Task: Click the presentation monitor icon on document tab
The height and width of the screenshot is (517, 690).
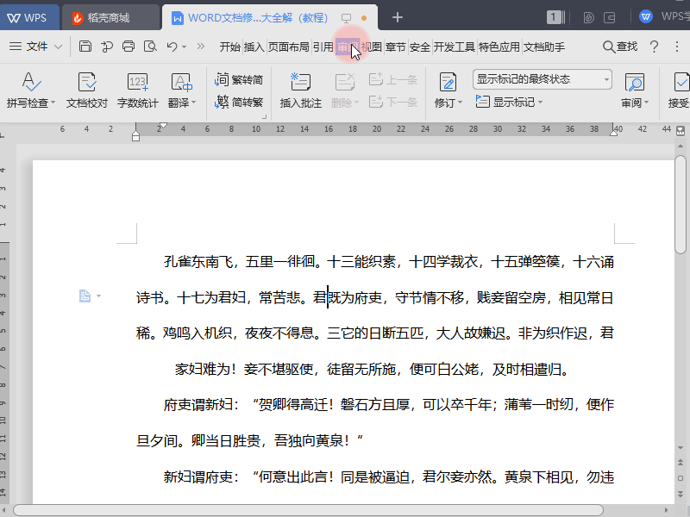Action: [x=347, y=18]
